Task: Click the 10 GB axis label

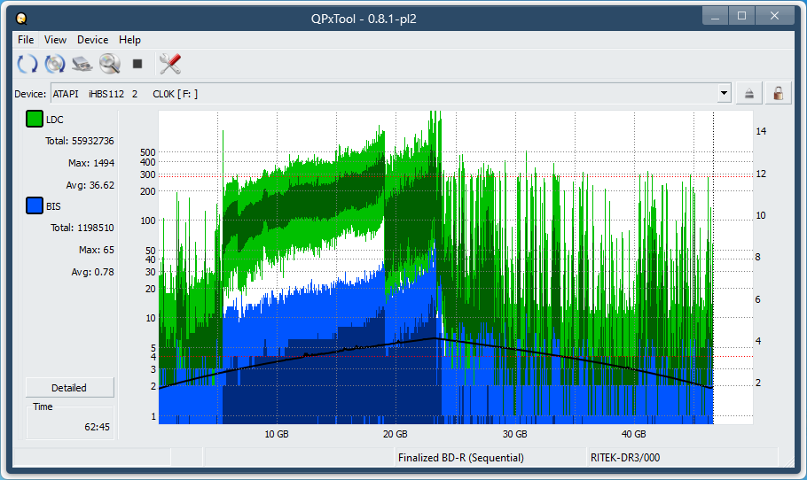Action: [x=277, y=434]
